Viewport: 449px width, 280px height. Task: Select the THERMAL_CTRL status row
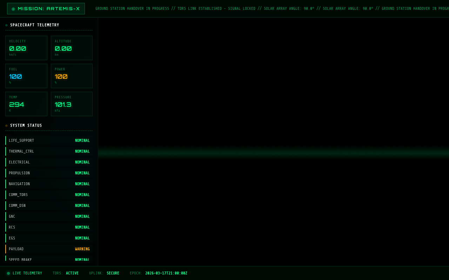click(49, 152)
